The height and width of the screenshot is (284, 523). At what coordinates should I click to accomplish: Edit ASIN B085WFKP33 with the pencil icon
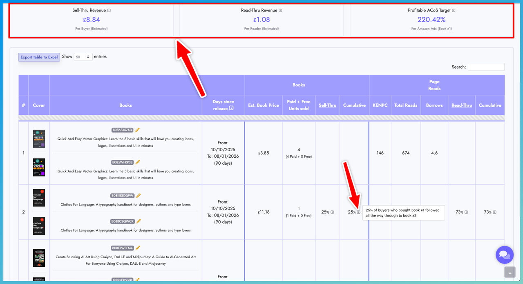coord(138,162)
